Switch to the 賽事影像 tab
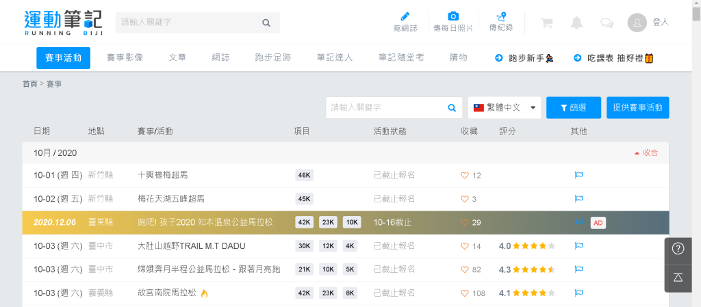701x307 pixels. click(125, 58)
